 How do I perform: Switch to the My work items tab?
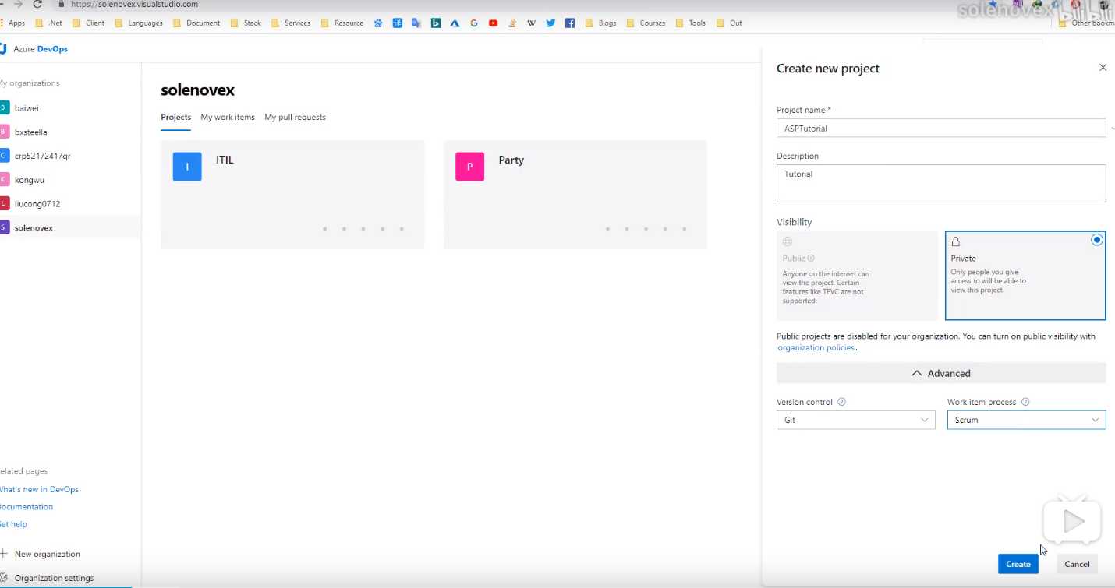pyautogui.click(x=228, y=118)
